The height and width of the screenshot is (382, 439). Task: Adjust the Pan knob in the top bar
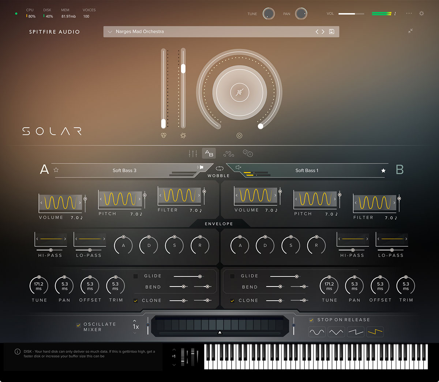[301, 14]
